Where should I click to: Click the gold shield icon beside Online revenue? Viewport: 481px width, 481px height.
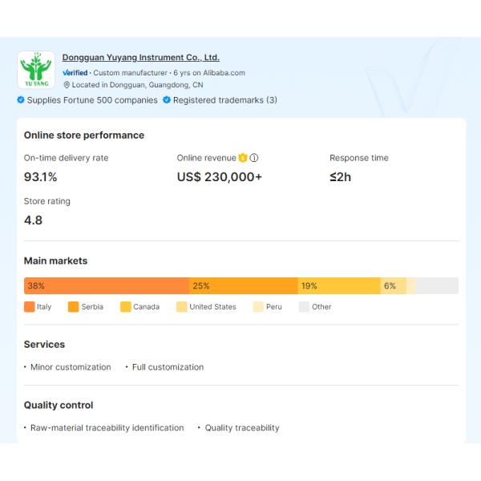(x=243, y=158)
